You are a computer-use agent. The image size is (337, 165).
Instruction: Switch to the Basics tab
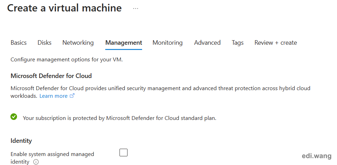[x=19, y=43]
